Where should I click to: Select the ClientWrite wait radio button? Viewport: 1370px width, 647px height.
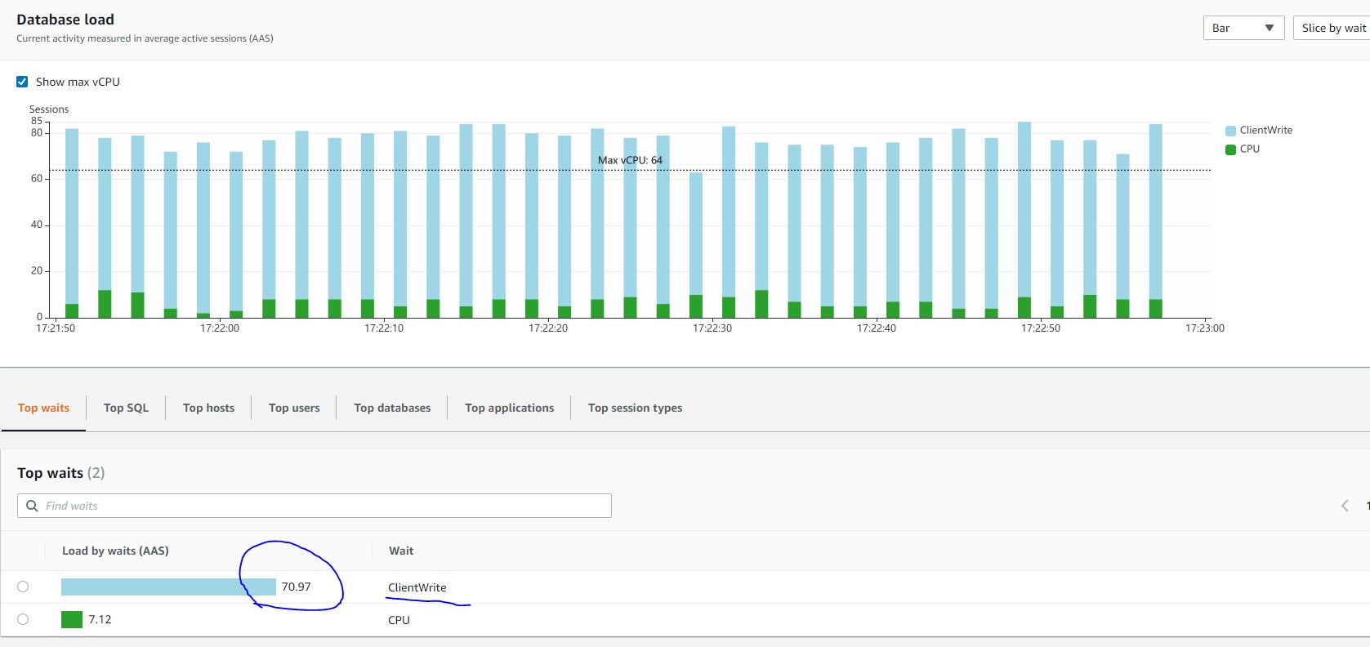[x=23, y=587]
